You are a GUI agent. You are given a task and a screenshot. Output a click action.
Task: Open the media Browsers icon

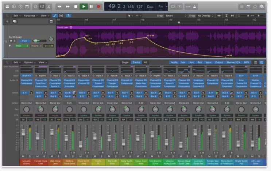coord(262,7)
